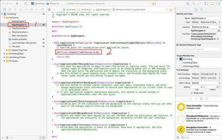Open the file Type dropdown
The image size is (222, 140).
coord(206,22)
